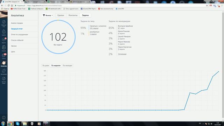Click the account avatar thumbnail at top left
The width and height of the screenshot is (224, 126).
click(4, 14)
